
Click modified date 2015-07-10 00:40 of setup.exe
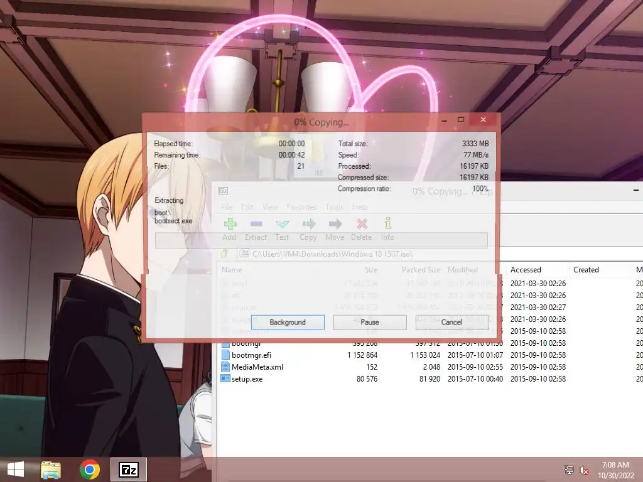click(475, 378)
